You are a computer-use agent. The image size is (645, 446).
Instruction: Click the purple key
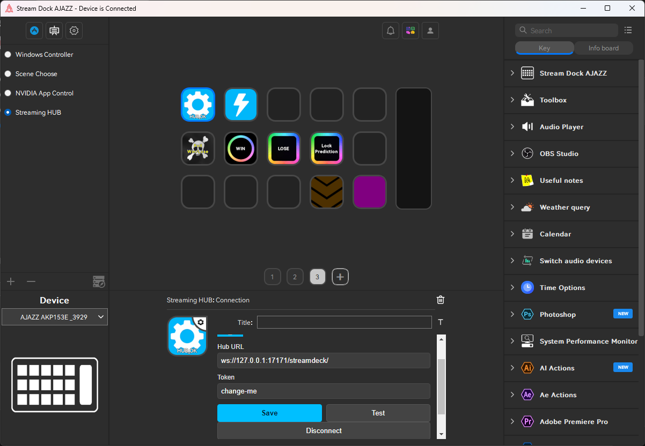point(370,192)
